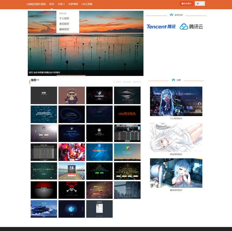Select 个人网页 from the dropdown menu
The width and height of the screenshot is (232, 231).
pos(64,18)
